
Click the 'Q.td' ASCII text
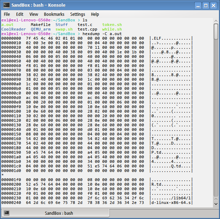(176, 166)
